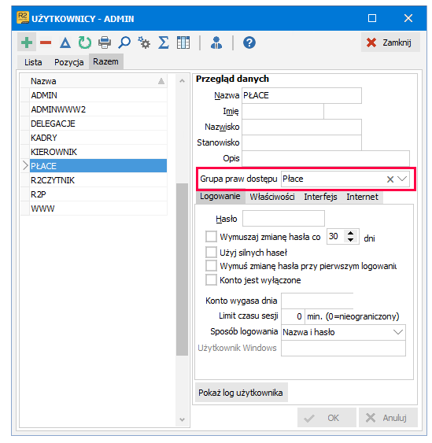Click the R2 application icon in title bar
The width and height of the screenshot is (432, 443).
(x=23, y=17)
